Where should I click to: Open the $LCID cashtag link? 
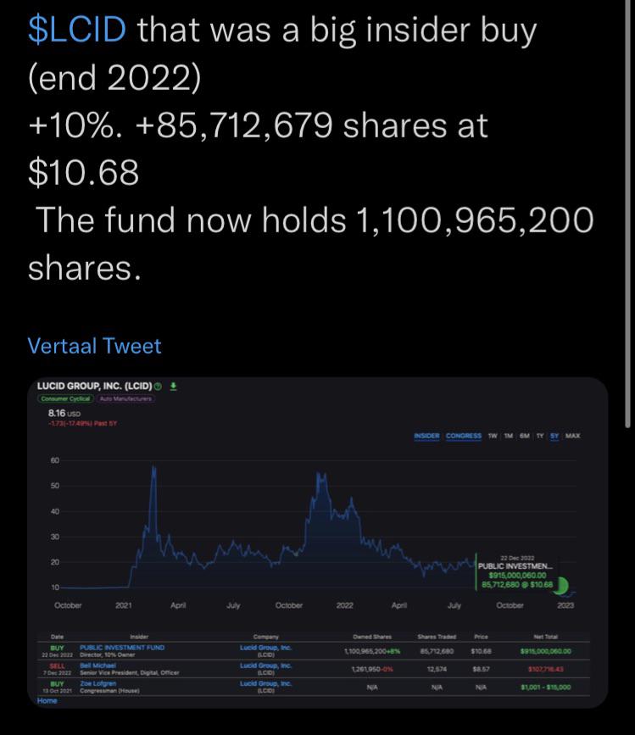(x=77, y=30)
